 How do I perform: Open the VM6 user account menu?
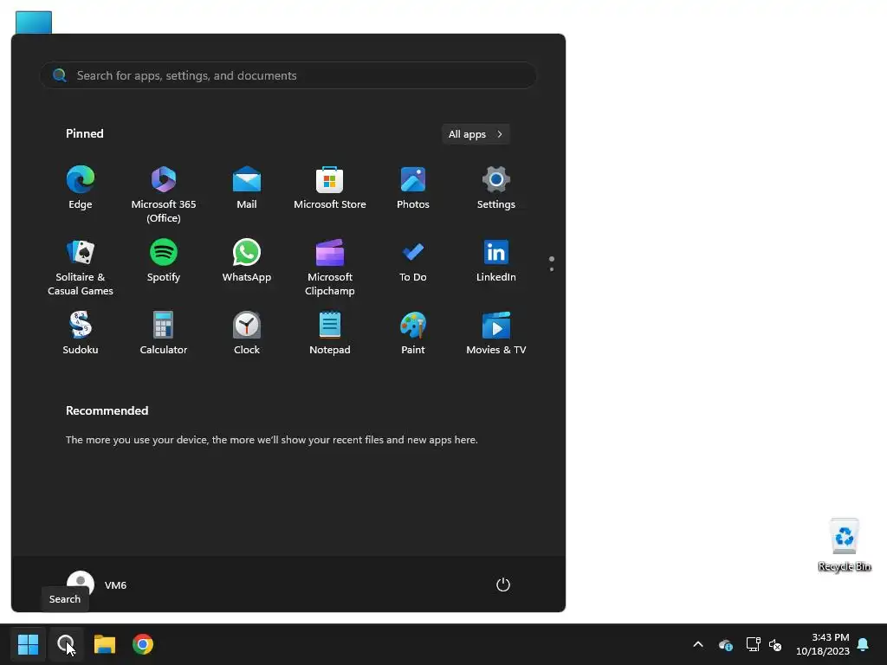tap(97, 584)
